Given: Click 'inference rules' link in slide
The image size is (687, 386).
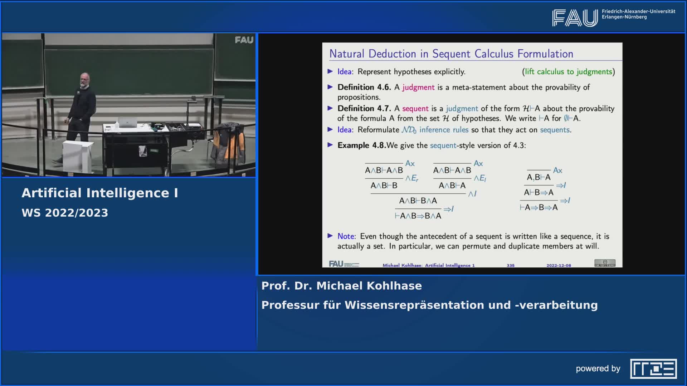Looking at the screenshot, I should tap(444, 130).
